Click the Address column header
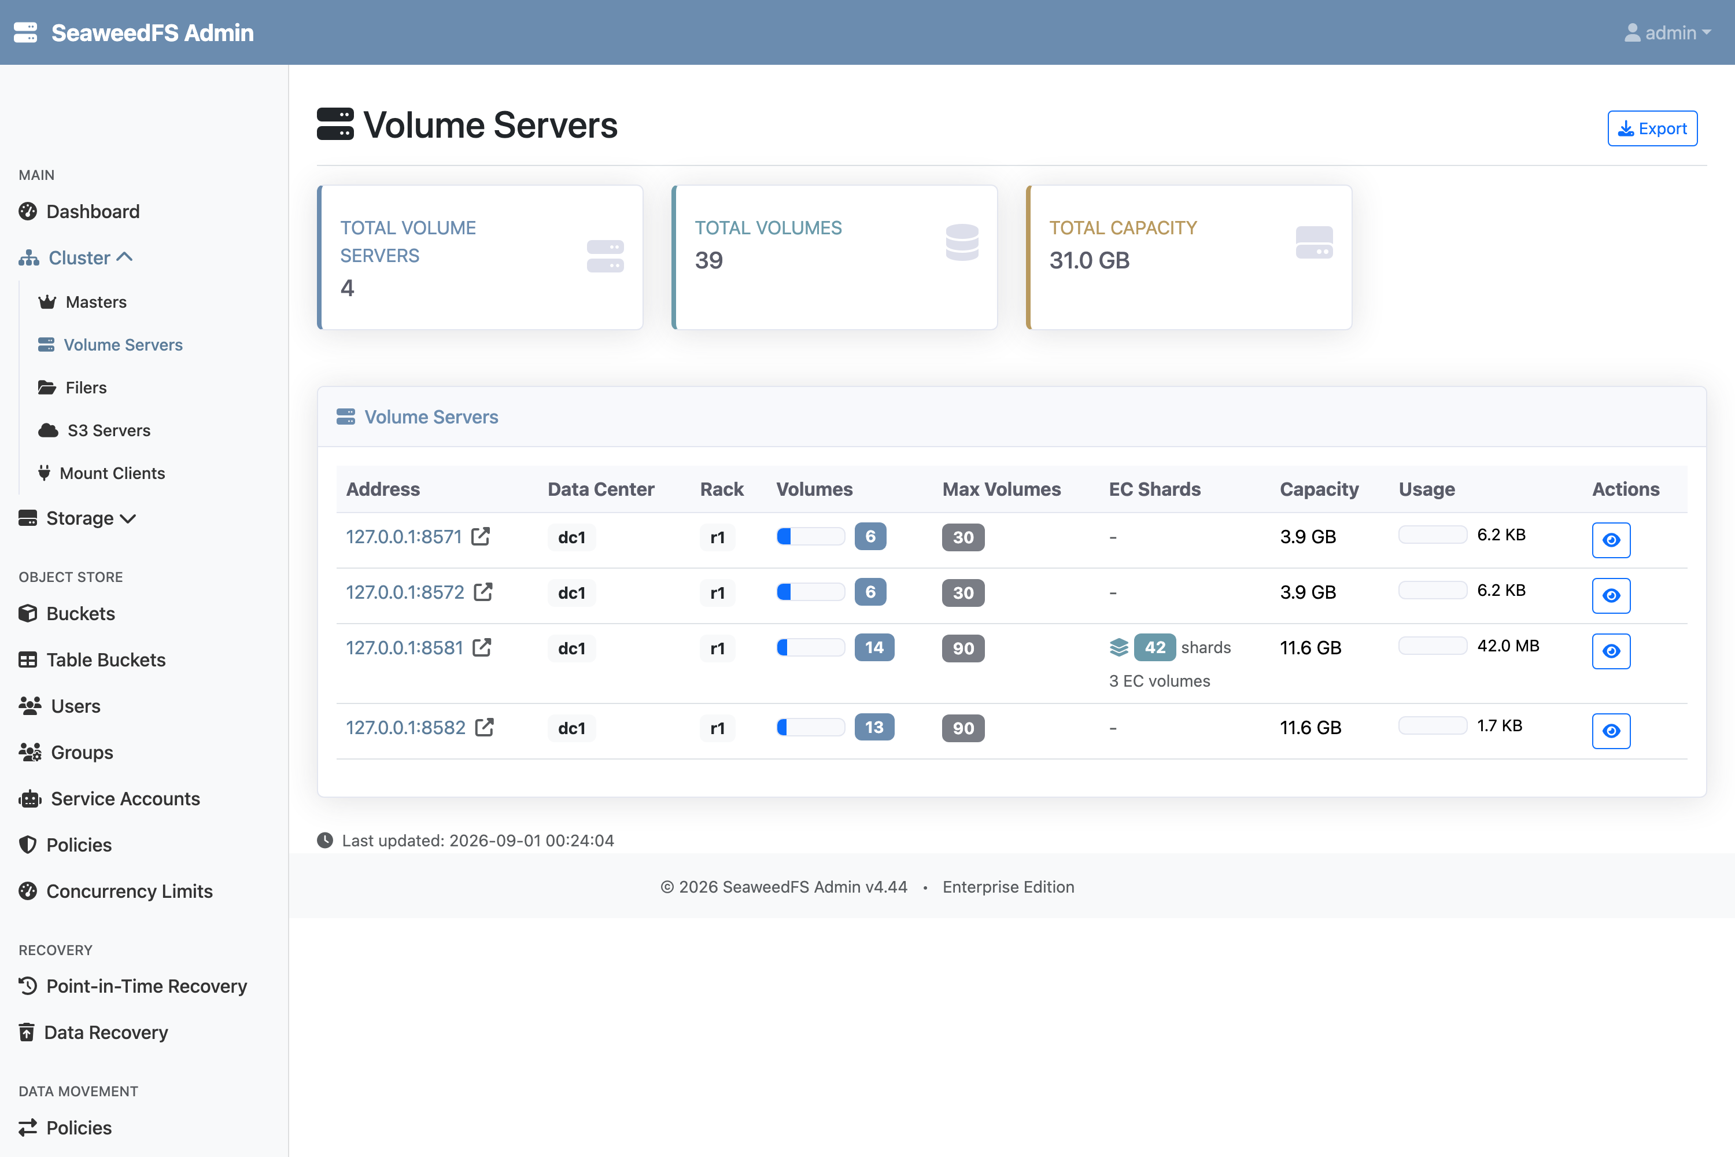The image size is (1735, 1157). coord(383,488)
